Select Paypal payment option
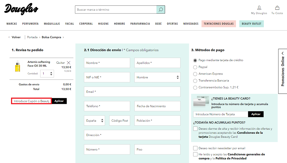 click(195, 67)
